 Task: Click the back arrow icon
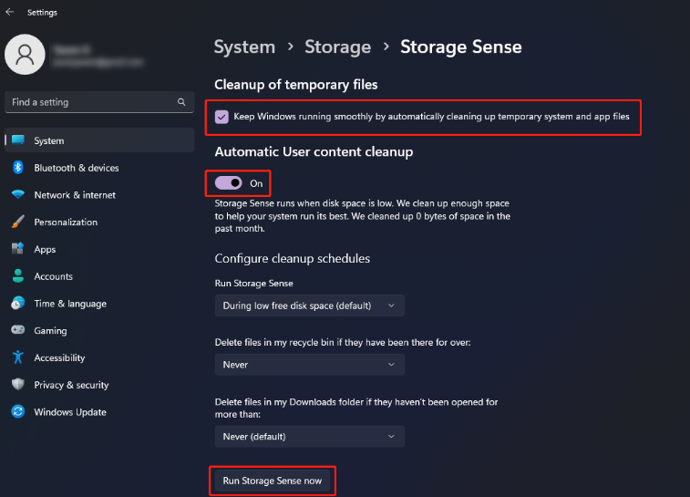coord(10,12)
